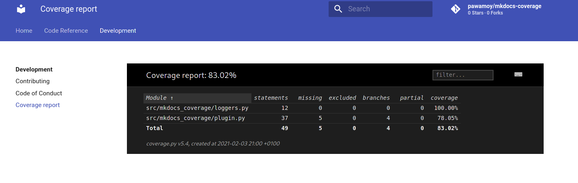Show keyboard shortcuts icon in coverage report
This screenshot has height=183, width=578.
click(518, 74)
